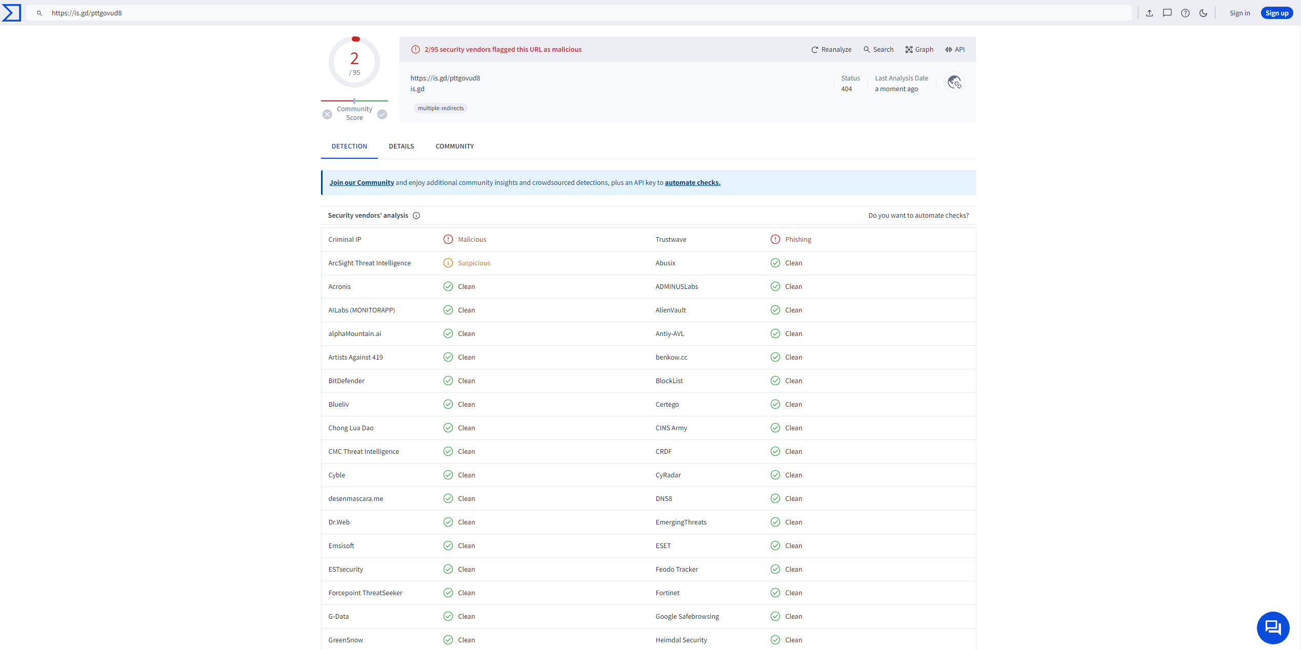Open the help question mark icon
Screen dimensions: 1301x650
1185,13
